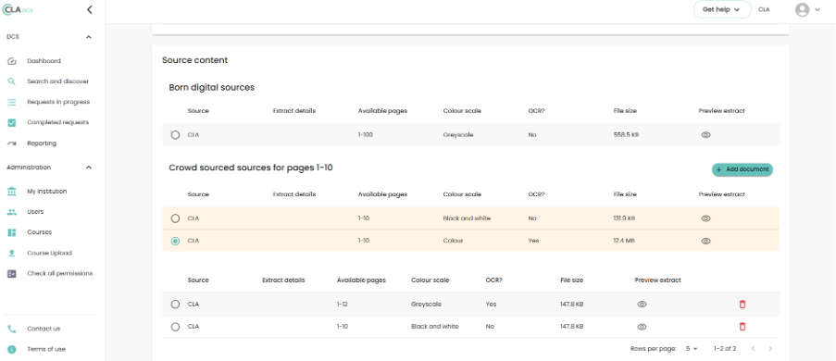Click the '558.5 KB' file size cell
Screen dimensions: 836x361
point(626,135)
